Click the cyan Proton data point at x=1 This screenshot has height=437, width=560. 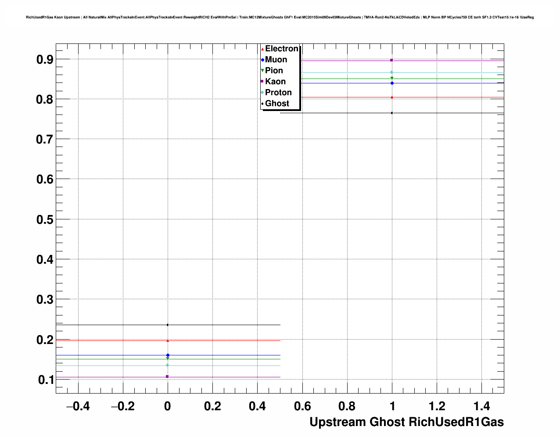[391, 72]
